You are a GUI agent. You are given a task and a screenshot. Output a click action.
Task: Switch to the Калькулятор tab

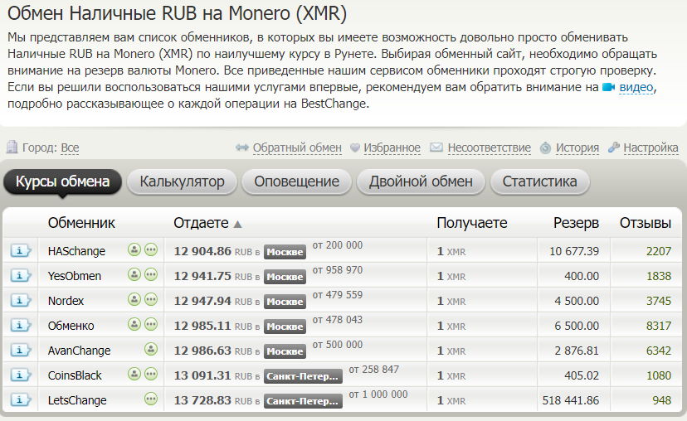pos(182,181)
